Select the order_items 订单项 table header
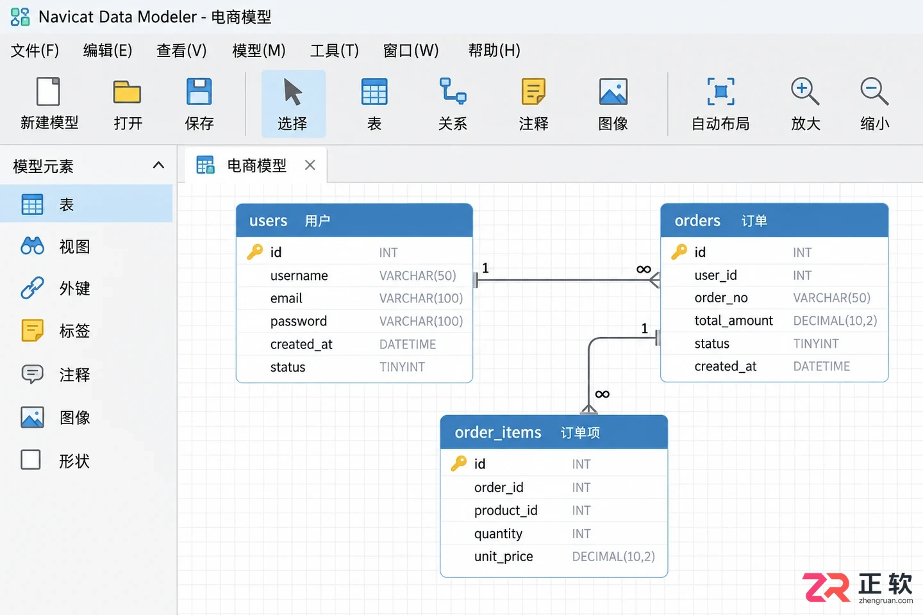This screenshot has height=615, width=923. [554, 432]
